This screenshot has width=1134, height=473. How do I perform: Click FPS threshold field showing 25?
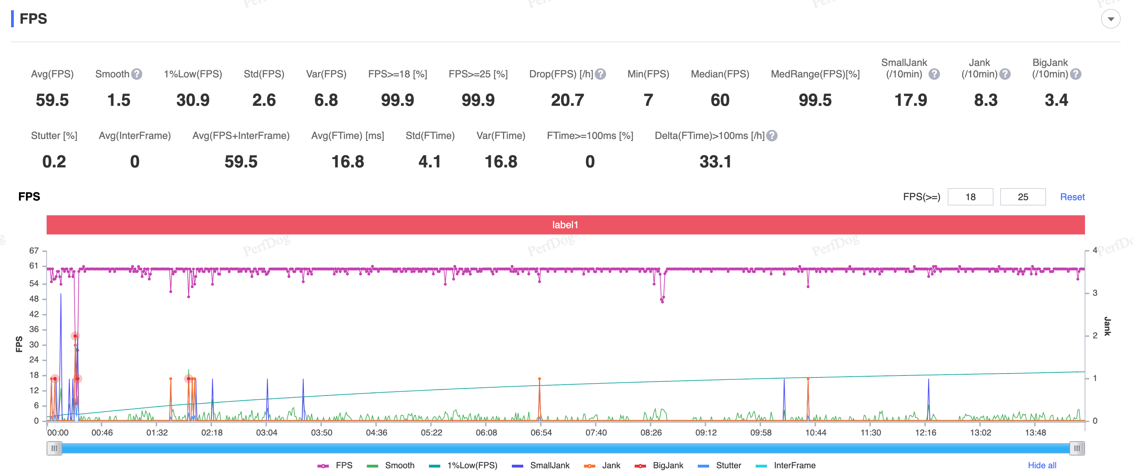[1022, 197]
